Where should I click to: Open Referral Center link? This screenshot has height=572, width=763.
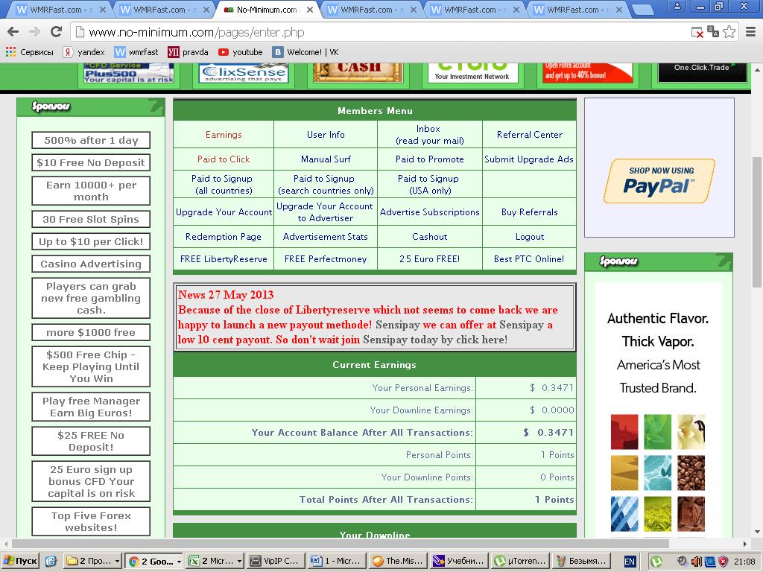(530, 135)
